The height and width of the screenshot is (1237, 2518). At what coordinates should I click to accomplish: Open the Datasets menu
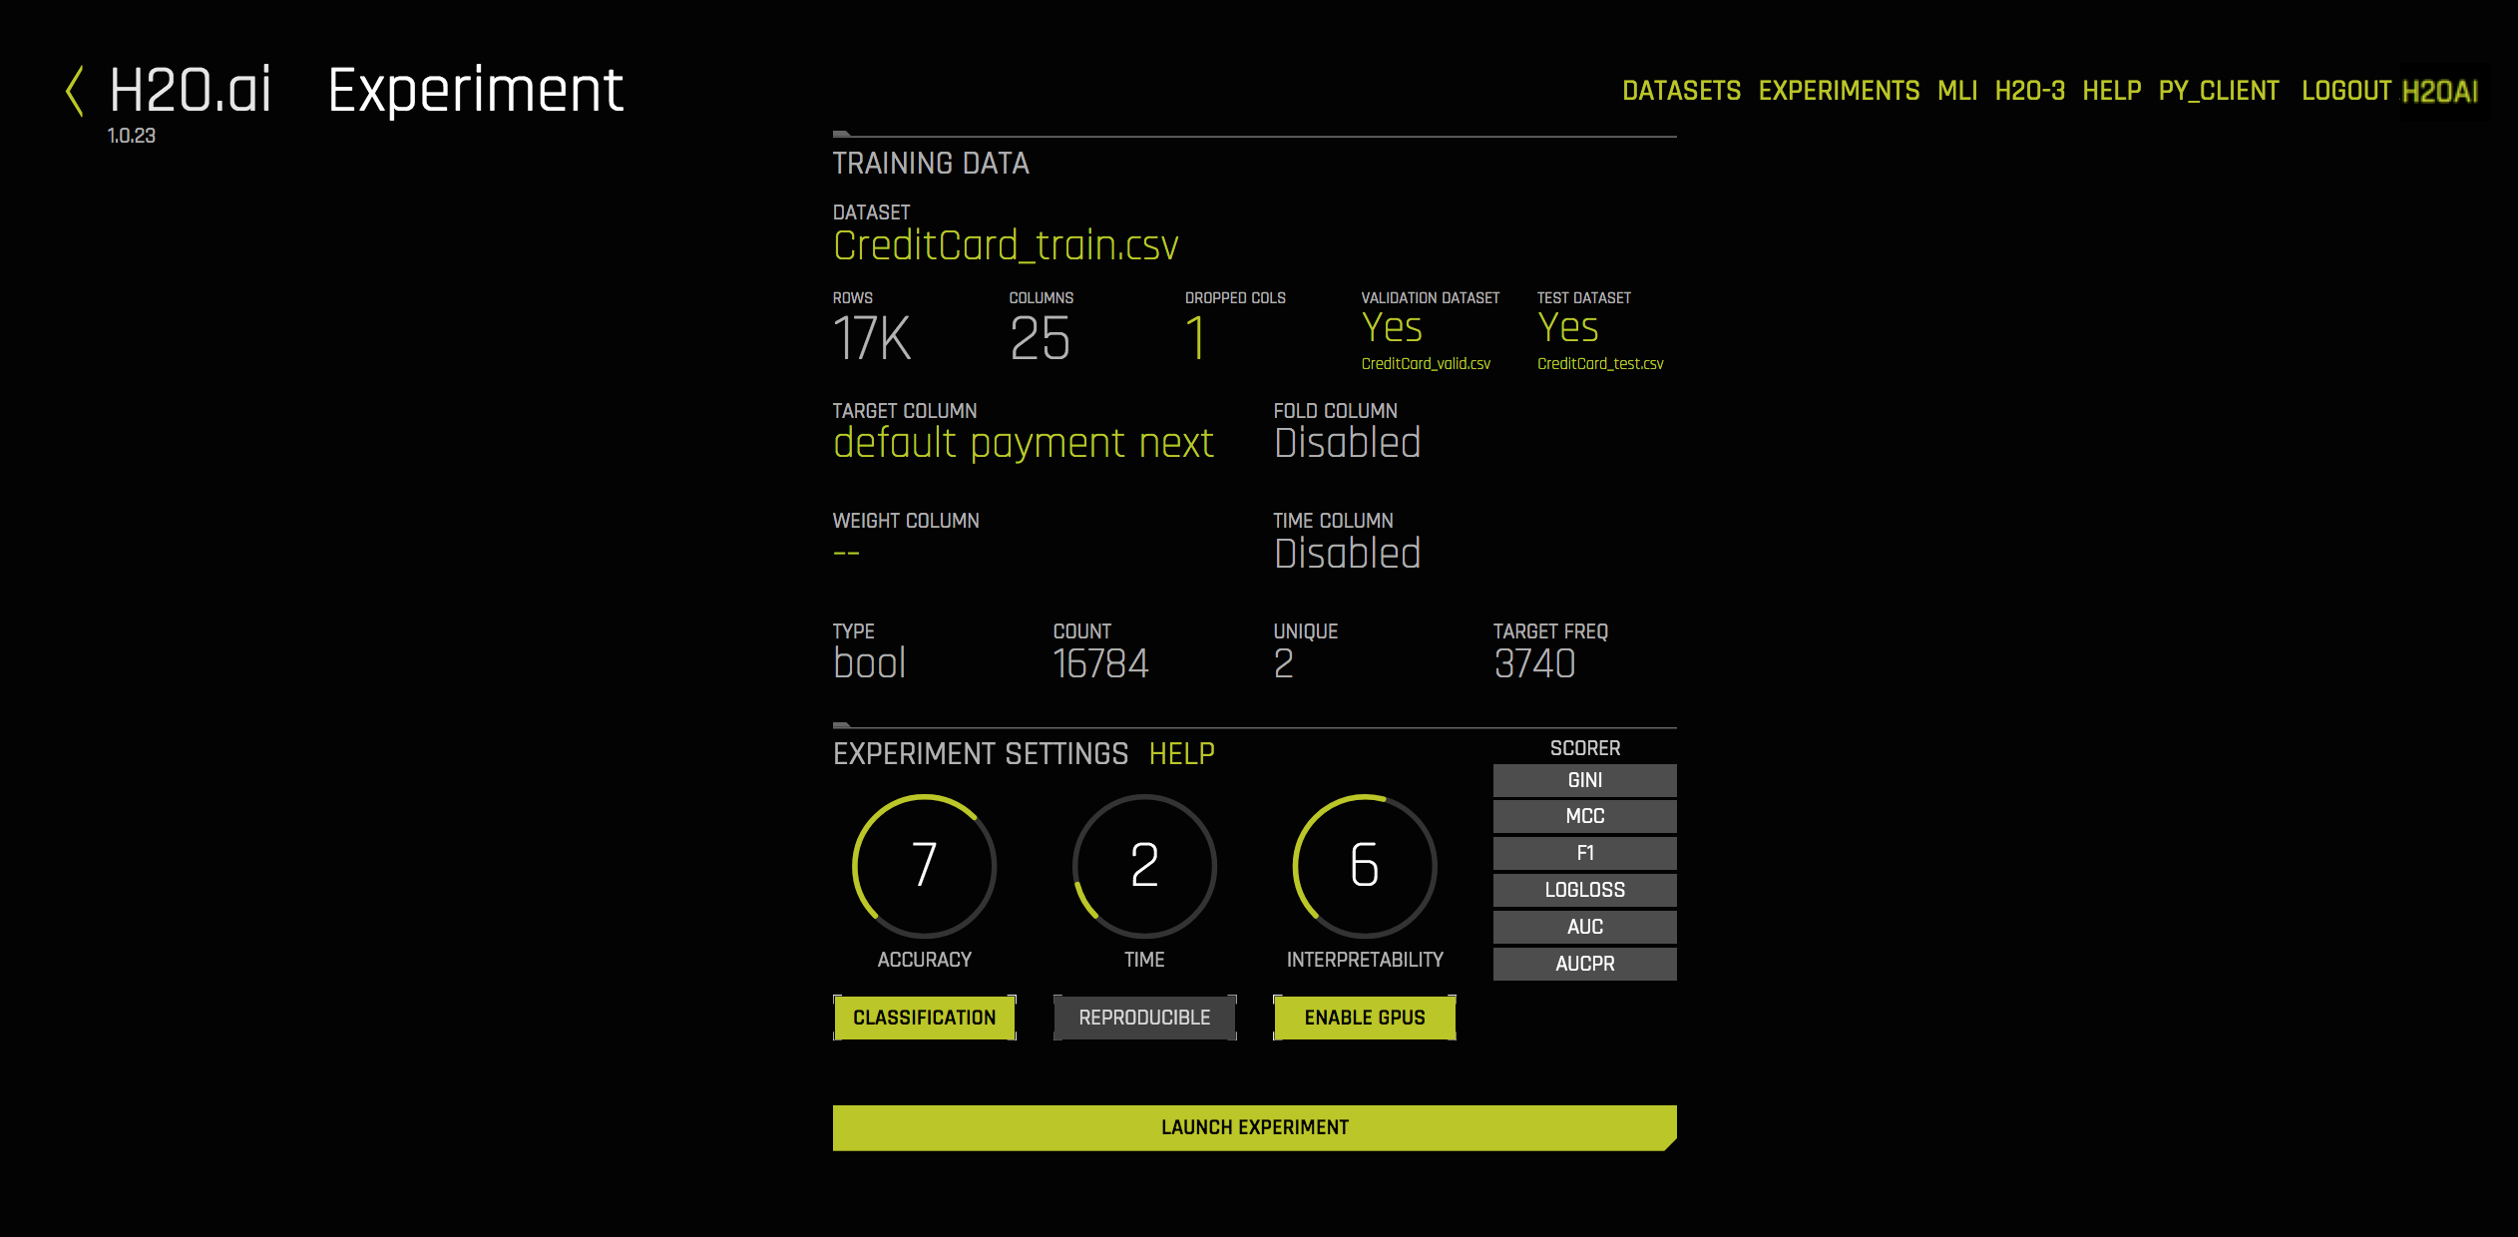[1681, 91]
